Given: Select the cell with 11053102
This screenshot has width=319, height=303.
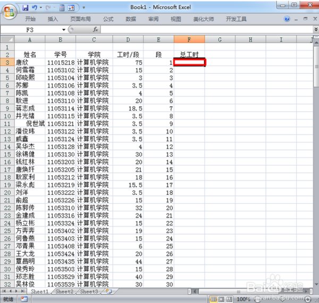Looking at the screenshot, I should [x=61, y=70].
